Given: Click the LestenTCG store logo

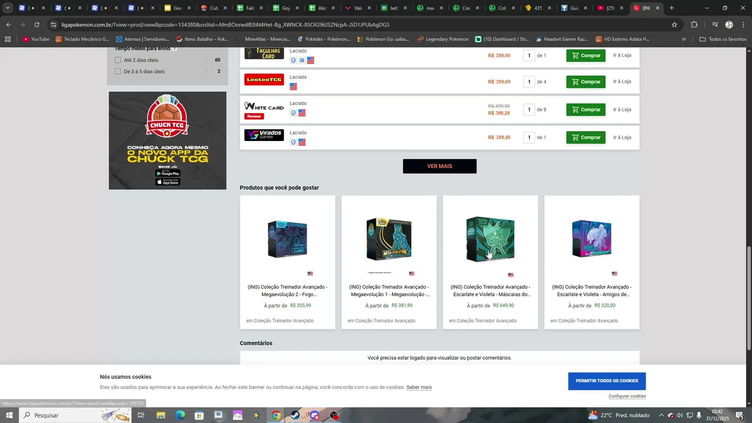Looking at the screenshot, I should tap(264, 79).
